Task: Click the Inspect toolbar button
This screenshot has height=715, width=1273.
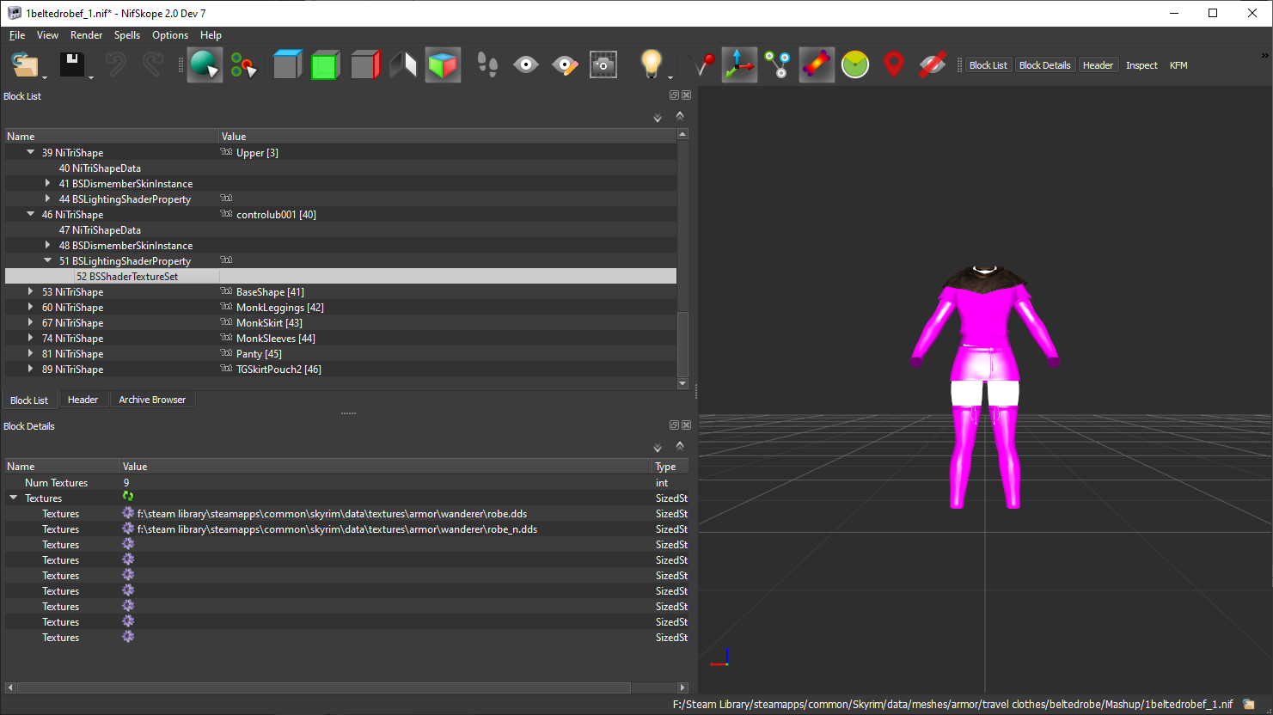Action: pyautogui.click(x=1141, y=65)
